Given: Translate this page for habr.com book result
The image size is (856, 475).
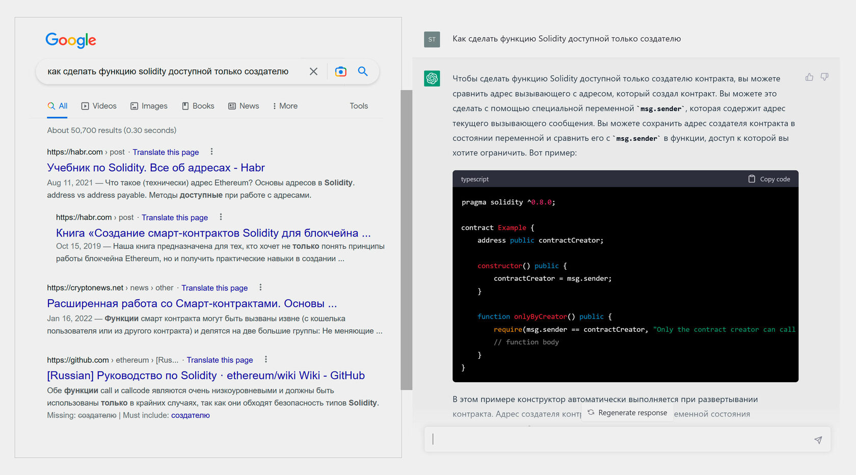Looking at the screenshot, I should click(175, 217).
